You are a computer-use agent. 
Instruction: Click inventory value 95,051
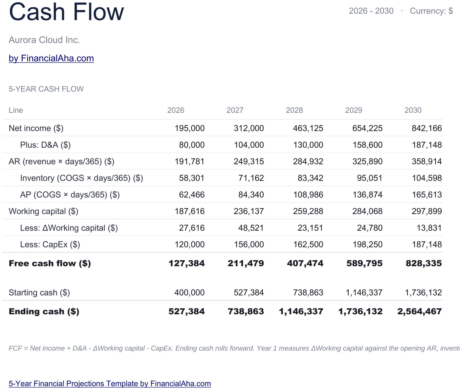point(370,178)
